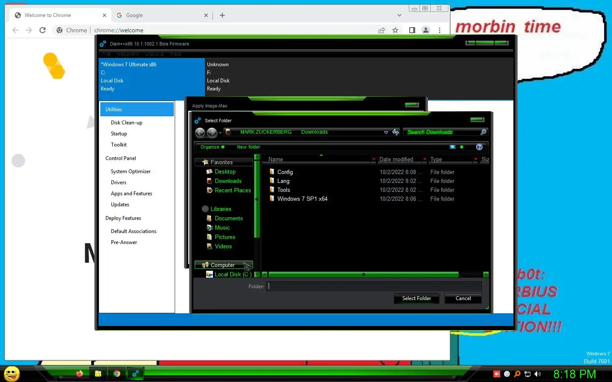Launch Firefox from the taskbar
The image size is (612, 382).
pos(79,374)
